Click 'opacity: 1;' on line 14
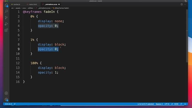This screenshot has width=192, height=108. (48, 73)
